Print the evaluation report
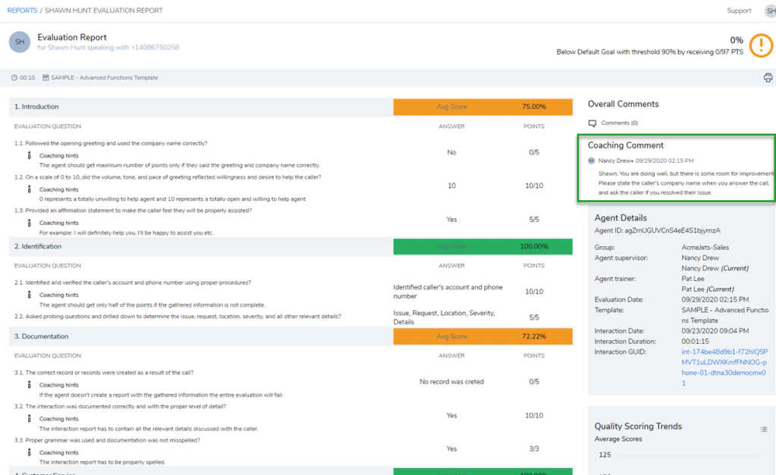 pyautogui.click(x=768, y=77)
